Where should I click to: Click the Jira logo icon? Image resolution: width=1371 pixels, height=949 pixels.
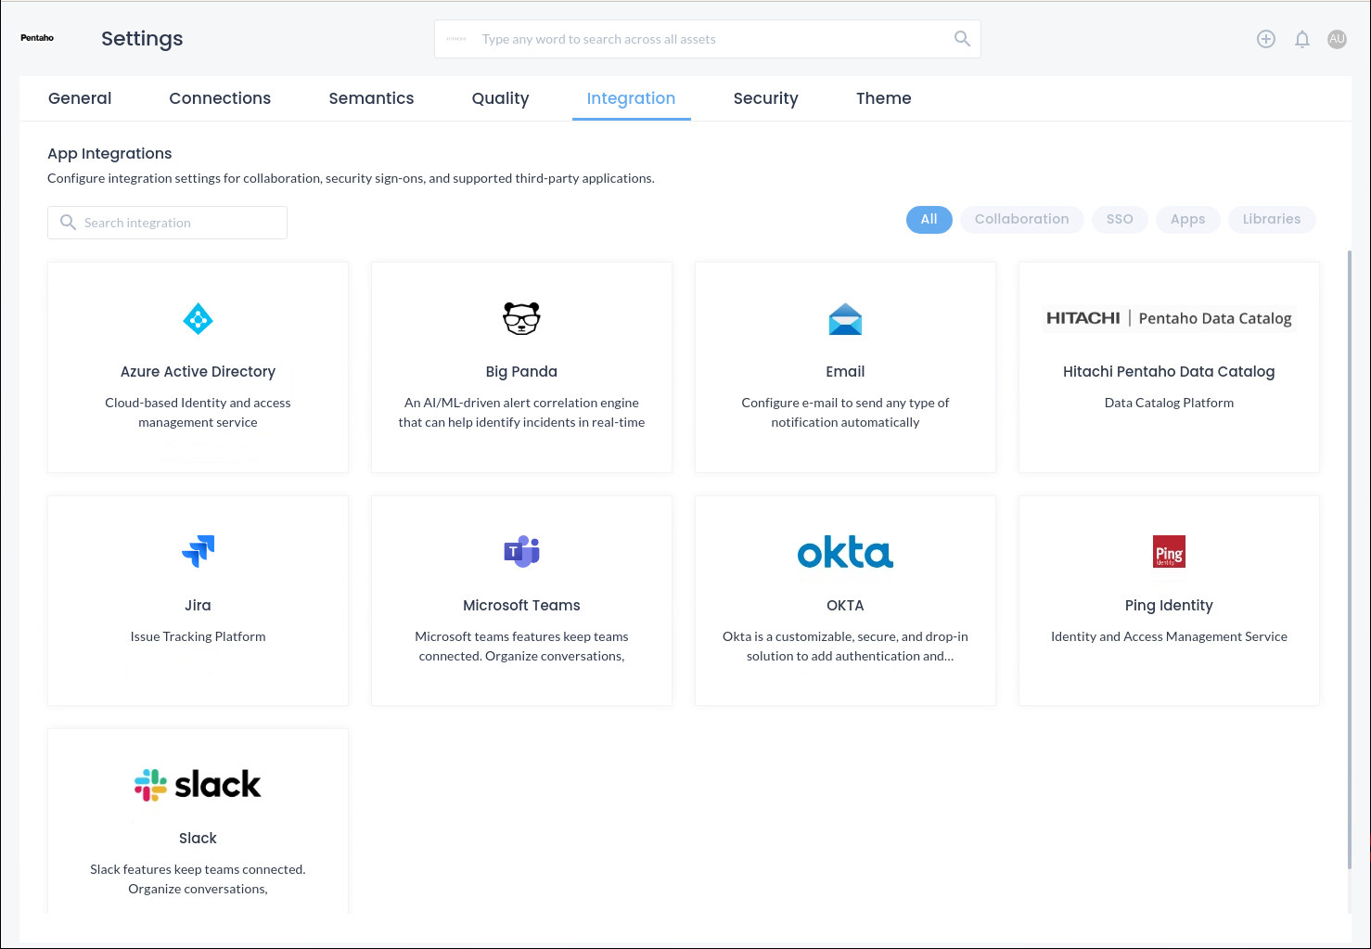tap(198, 551)
